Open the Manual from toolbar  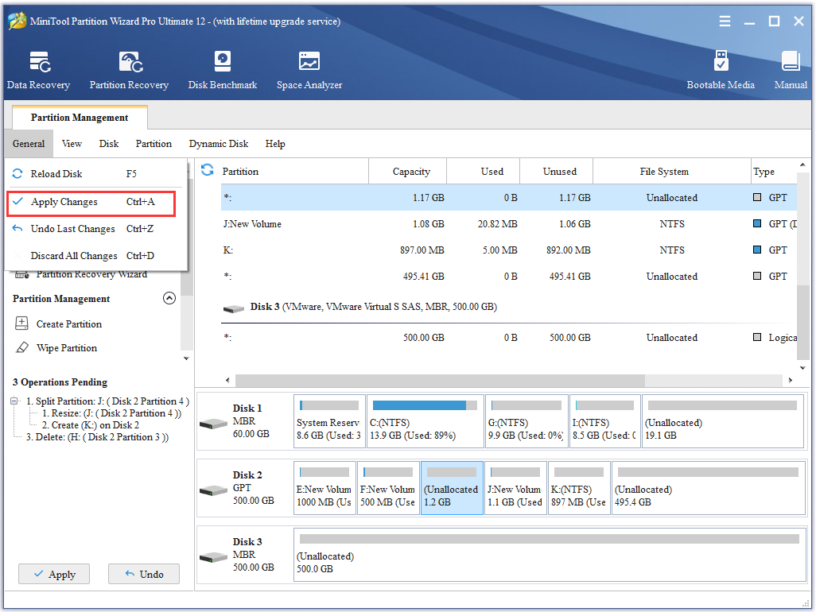tap(791, 70)
